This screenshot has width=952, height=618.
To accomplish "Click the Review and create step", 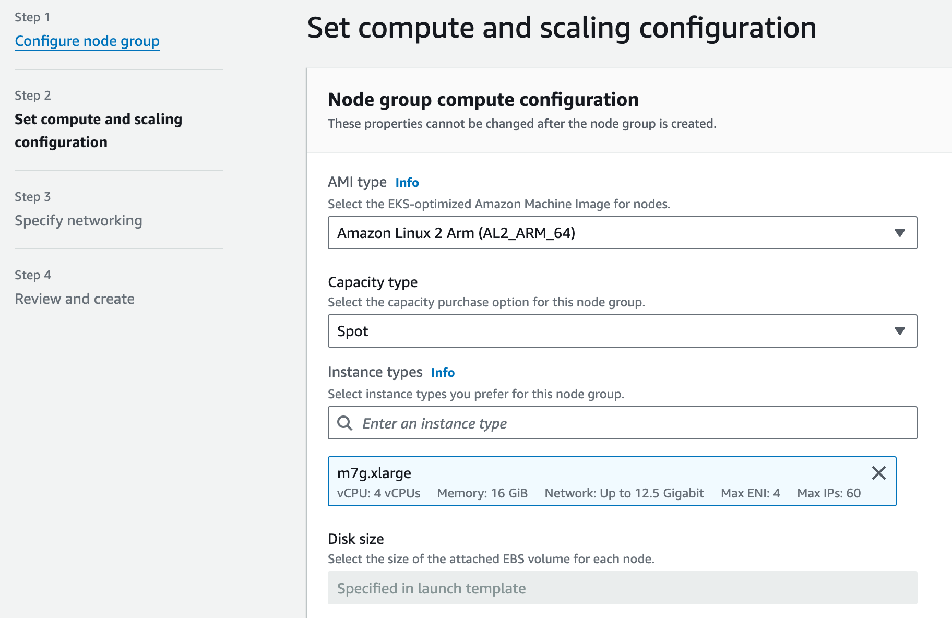I will point(75,299).
